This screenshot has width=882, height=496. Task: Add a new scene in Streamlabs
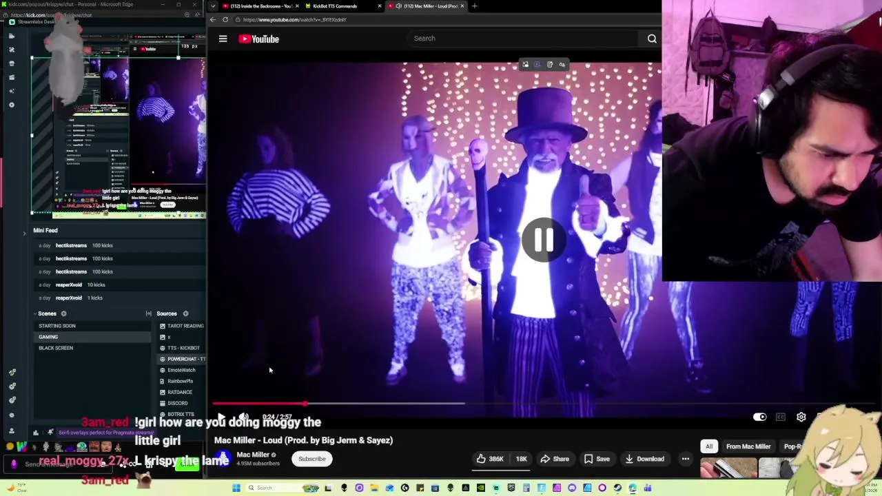click(63, 313)
